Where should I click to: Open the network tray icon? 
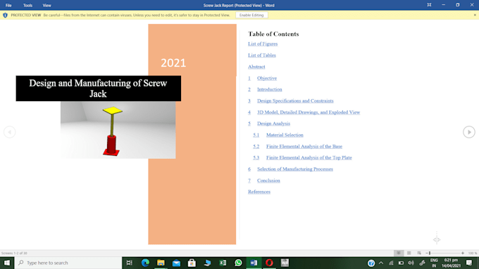click(x=391, y=263)
